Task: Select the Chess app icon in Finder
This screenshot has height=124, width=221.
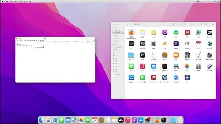Action: 142,44
